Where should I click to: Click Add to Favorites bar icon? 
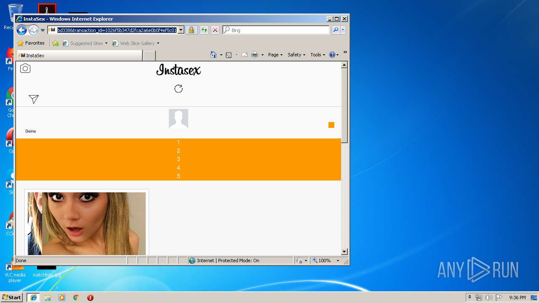coord(56,43)
